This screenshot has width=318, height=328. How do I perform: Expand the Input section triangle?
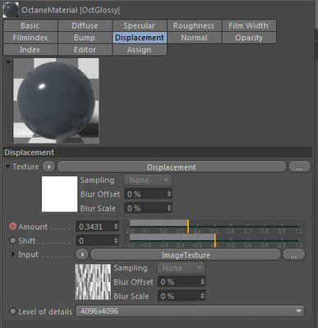tap(13, 254)
